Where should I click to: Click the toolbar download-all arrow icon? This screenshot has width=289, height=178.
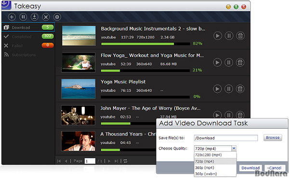click(34, 17)
